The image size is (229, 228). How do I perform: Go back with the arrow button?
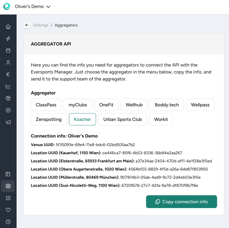27,25
